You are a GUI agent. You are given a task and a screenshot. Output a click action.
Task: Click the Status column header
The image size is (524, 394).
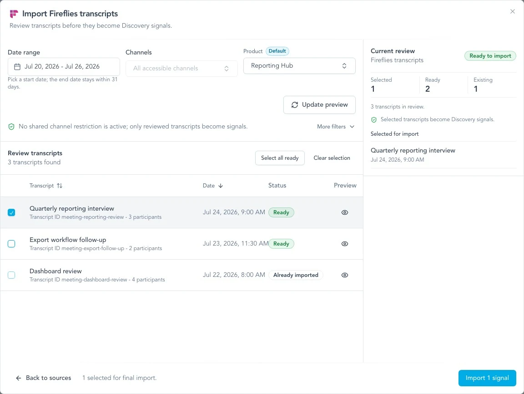pyautogui.click(x=277, y=186)
